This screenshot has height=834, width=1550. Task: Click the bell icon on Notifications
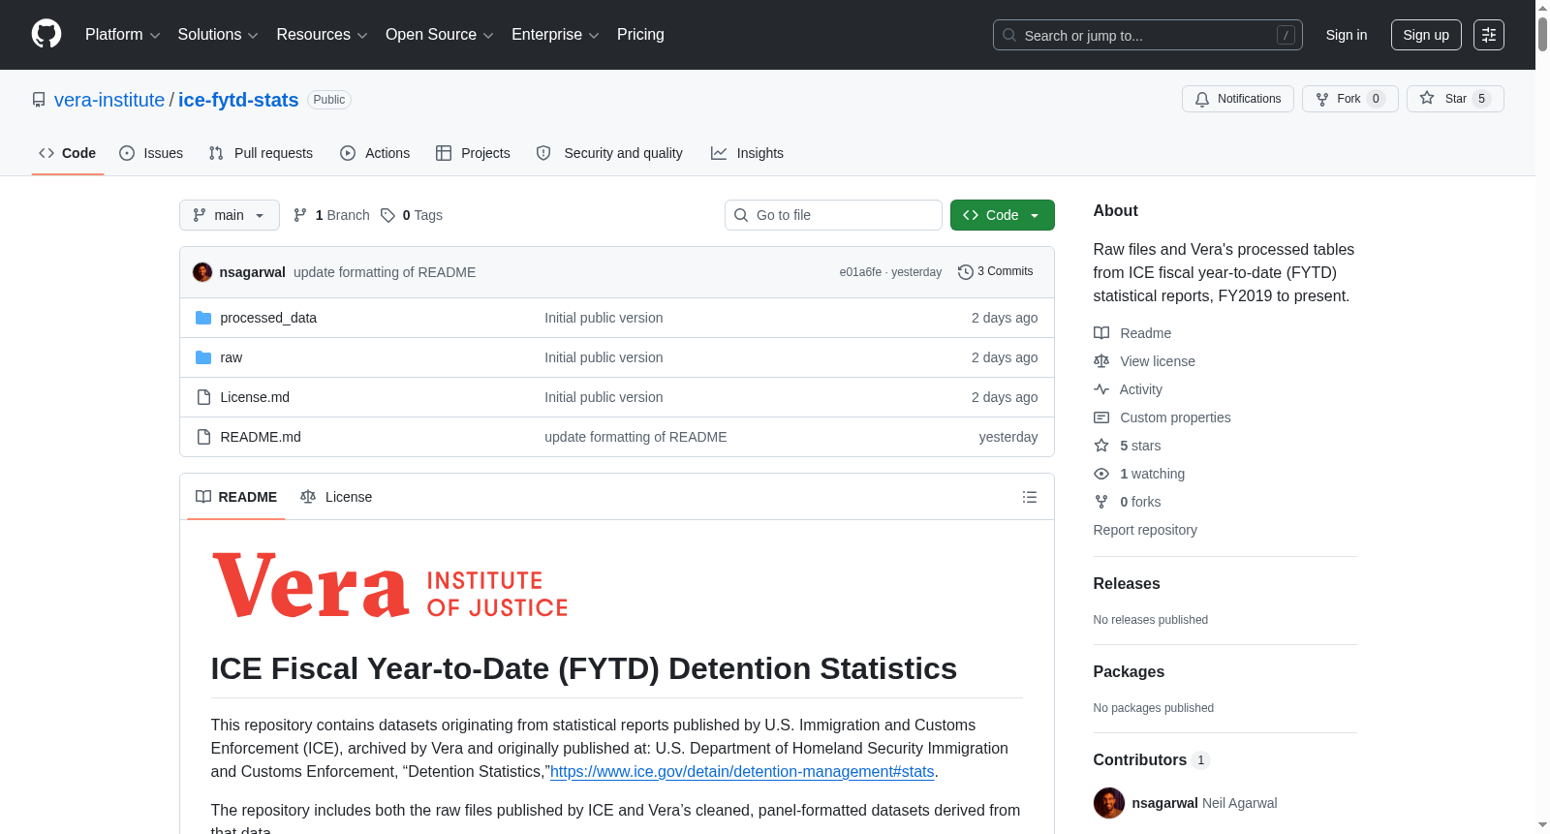point(1202,99)
